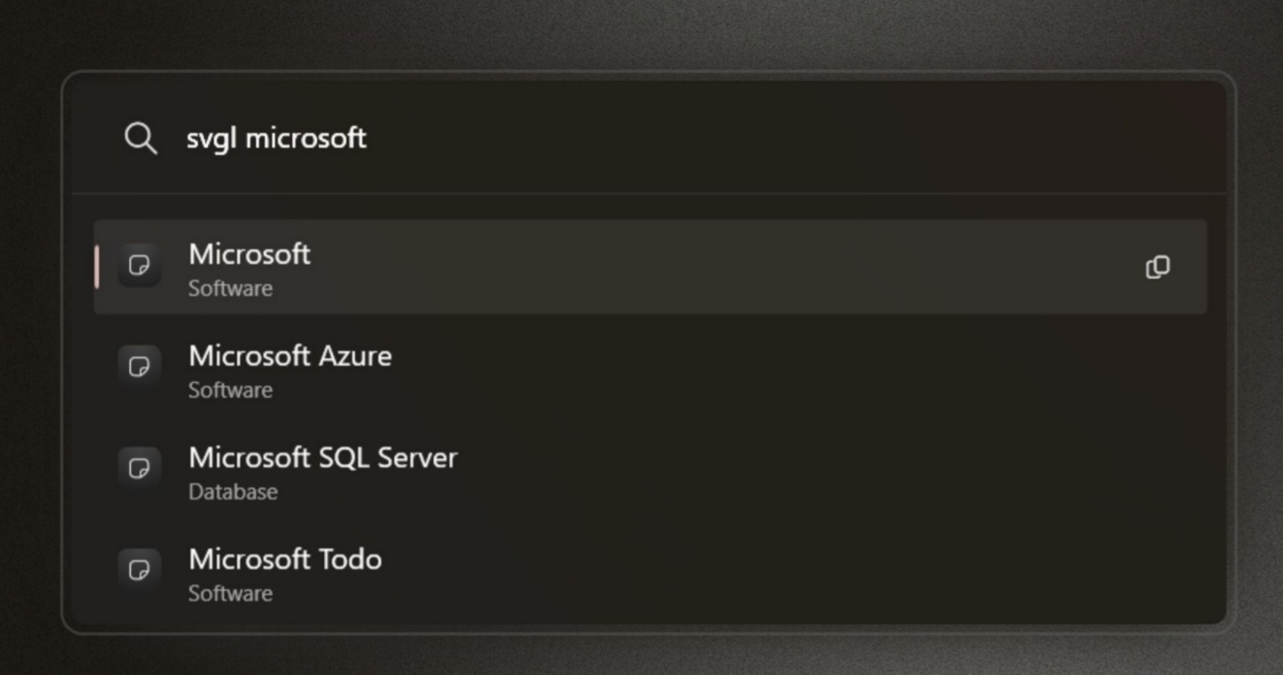Click the Software label under Microsoft
Screen dimensions: 1283x675
pyautogui.click(x=230, y=289)
